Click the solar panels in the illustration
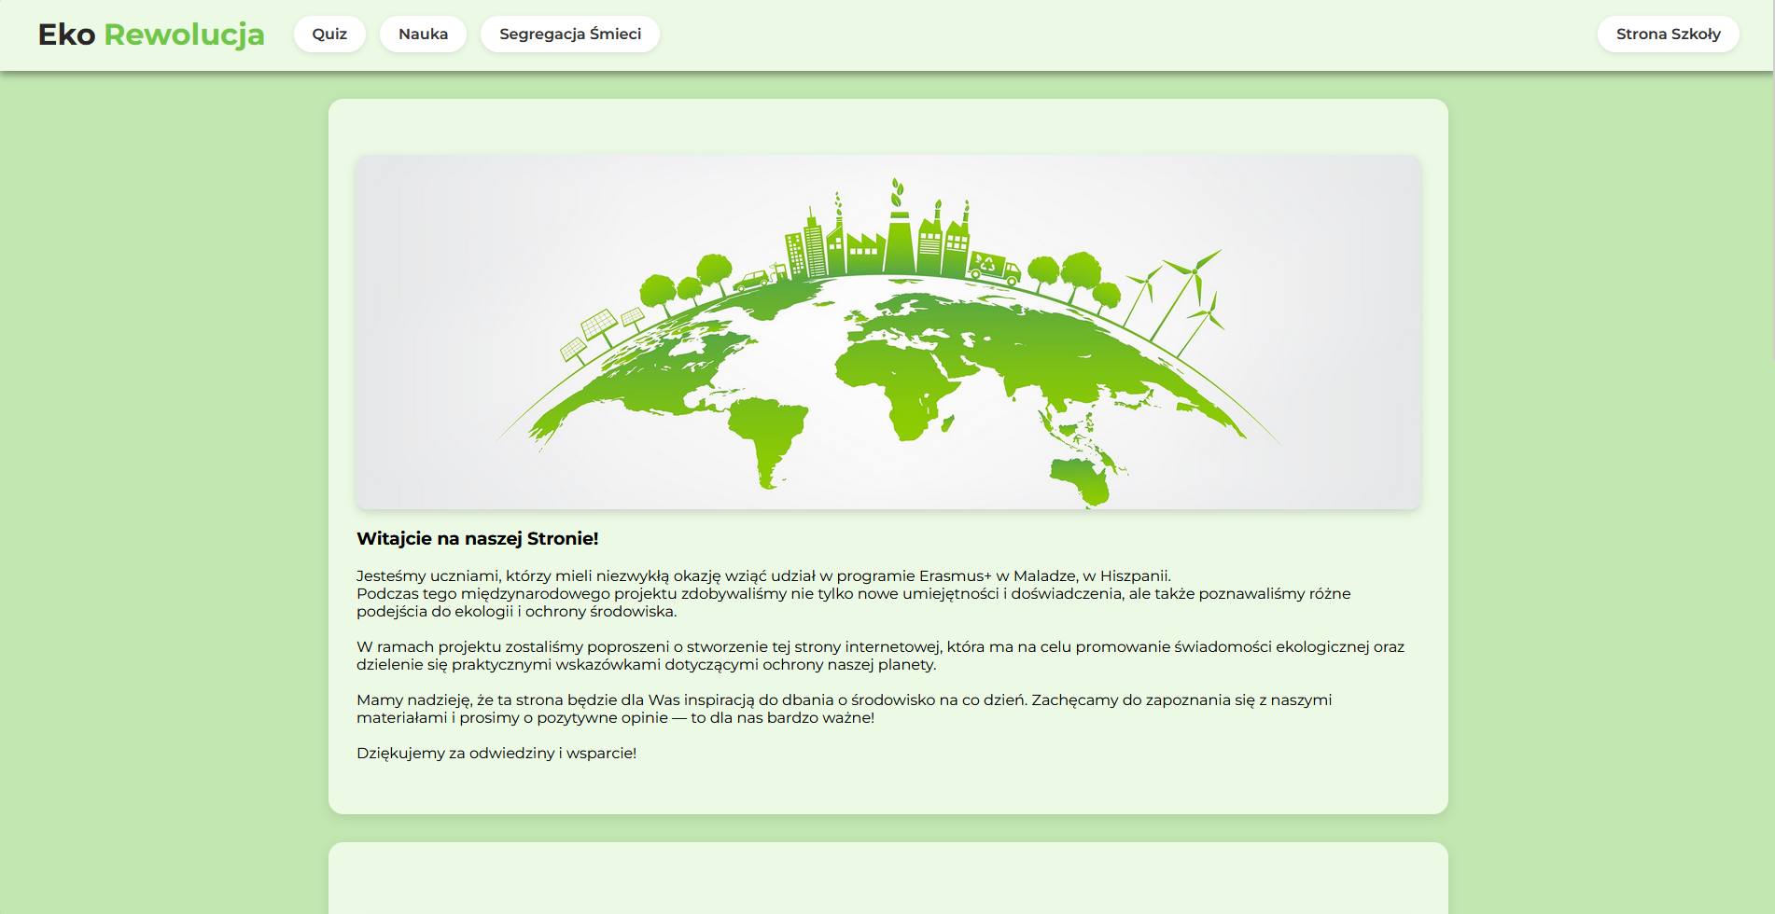Image resolution: width=1775 pixels, height=914 pixels. point(599,328)
